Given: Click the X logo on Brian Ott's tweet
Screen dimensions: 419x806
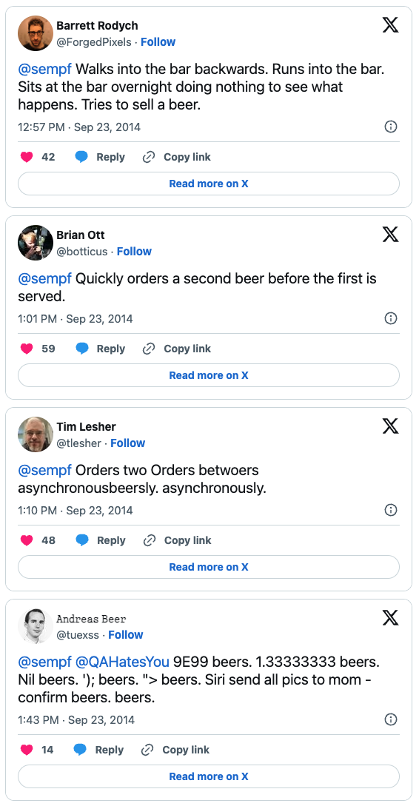Looking at the screenshot, I should [x=391, y=234].
